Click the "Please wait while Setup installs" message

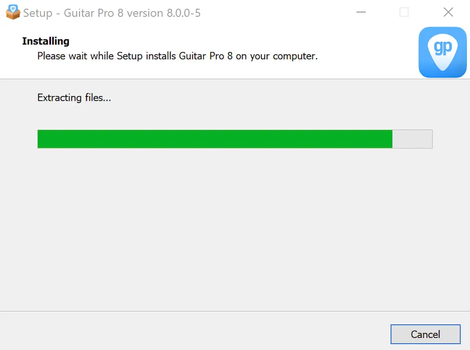(x=106, y=56)
